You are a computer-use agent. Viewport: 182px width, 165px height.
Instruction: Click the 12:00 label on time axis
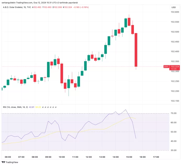(x=89, y=157)
